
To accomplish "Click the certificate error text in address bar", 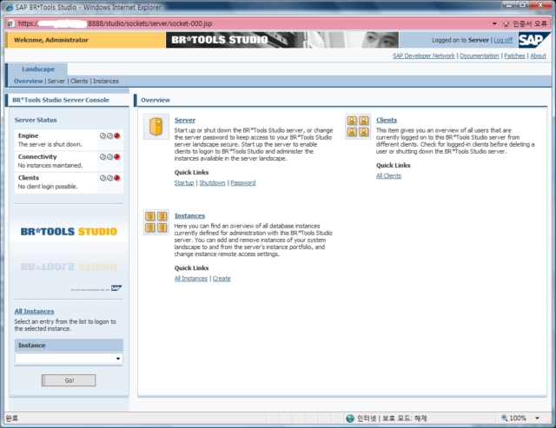I will click(530, 23).
